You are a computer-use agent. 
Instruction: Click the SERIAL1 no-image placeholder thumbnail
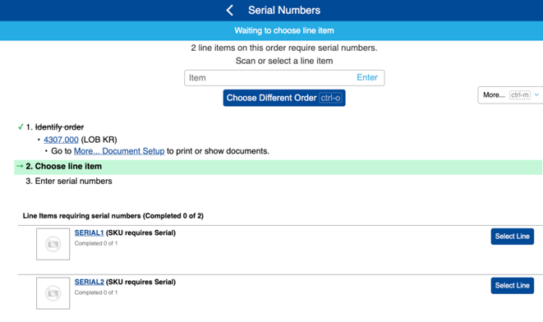click(x=53, y=244)
